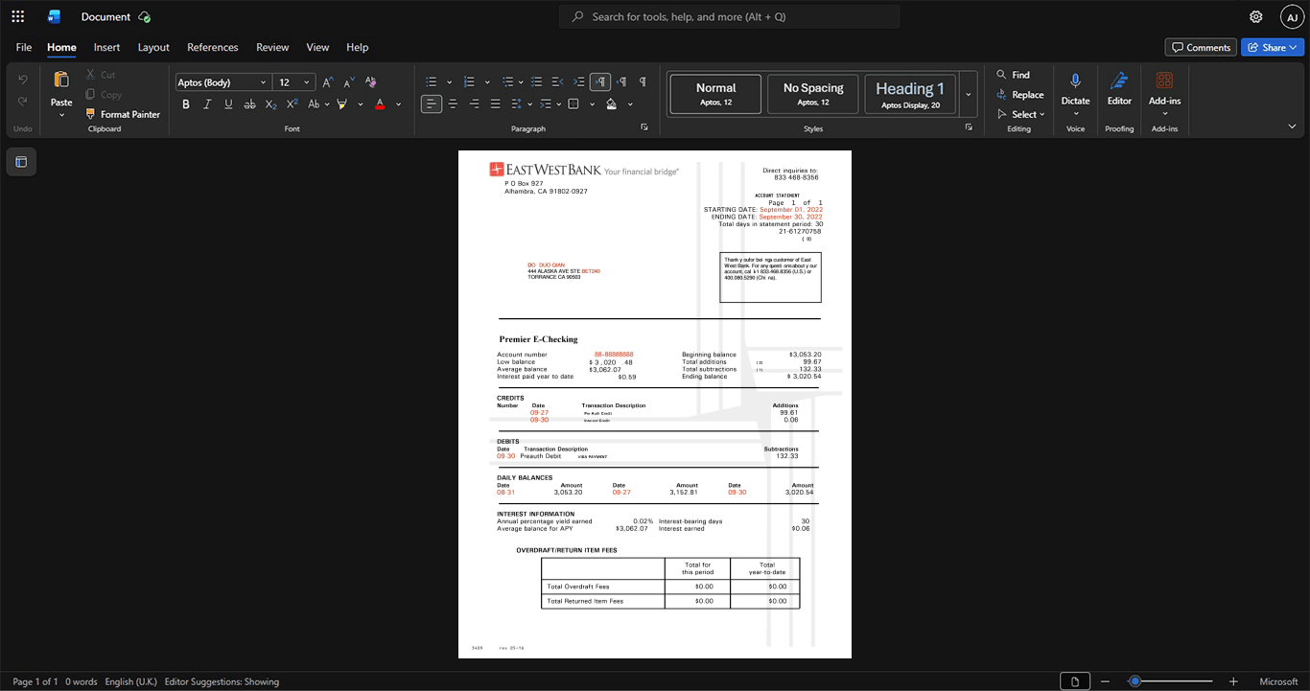Open the Comments pane
Viewport: 1310px width, 691px height.
pos(1200,47)
